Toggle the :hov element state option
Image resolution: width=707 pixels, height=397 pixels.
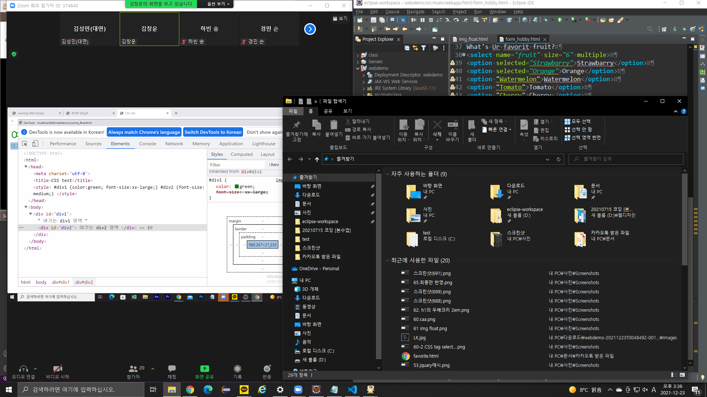[x=274, y=165]
